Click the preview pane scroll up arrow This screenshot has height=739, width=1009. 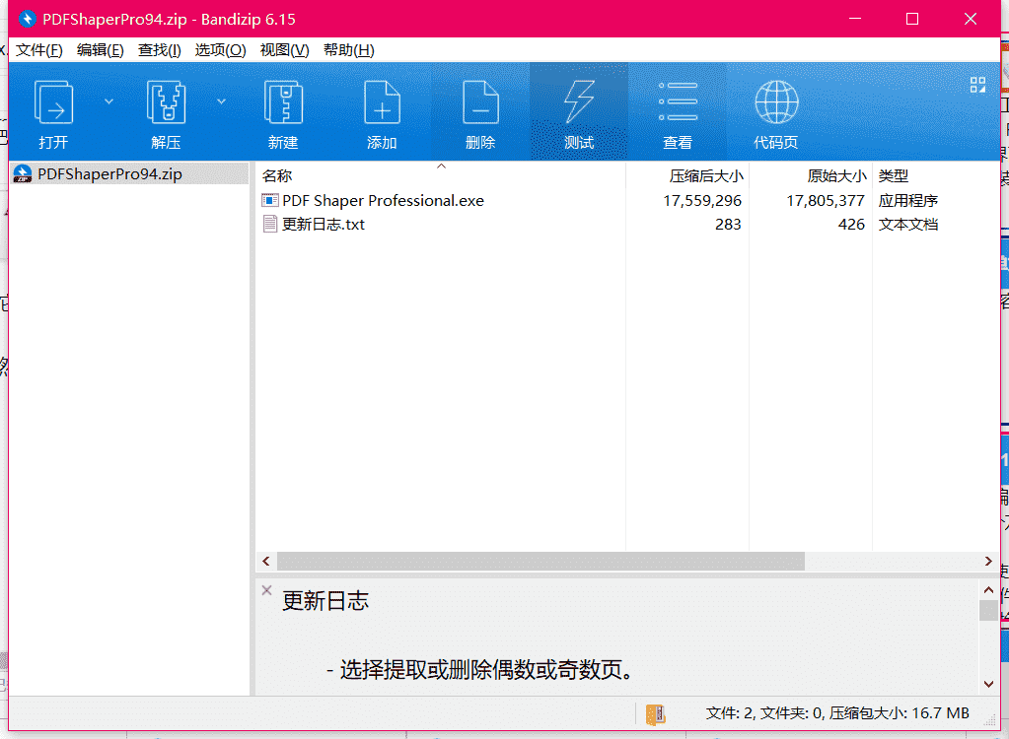click(x=988, y=590)
